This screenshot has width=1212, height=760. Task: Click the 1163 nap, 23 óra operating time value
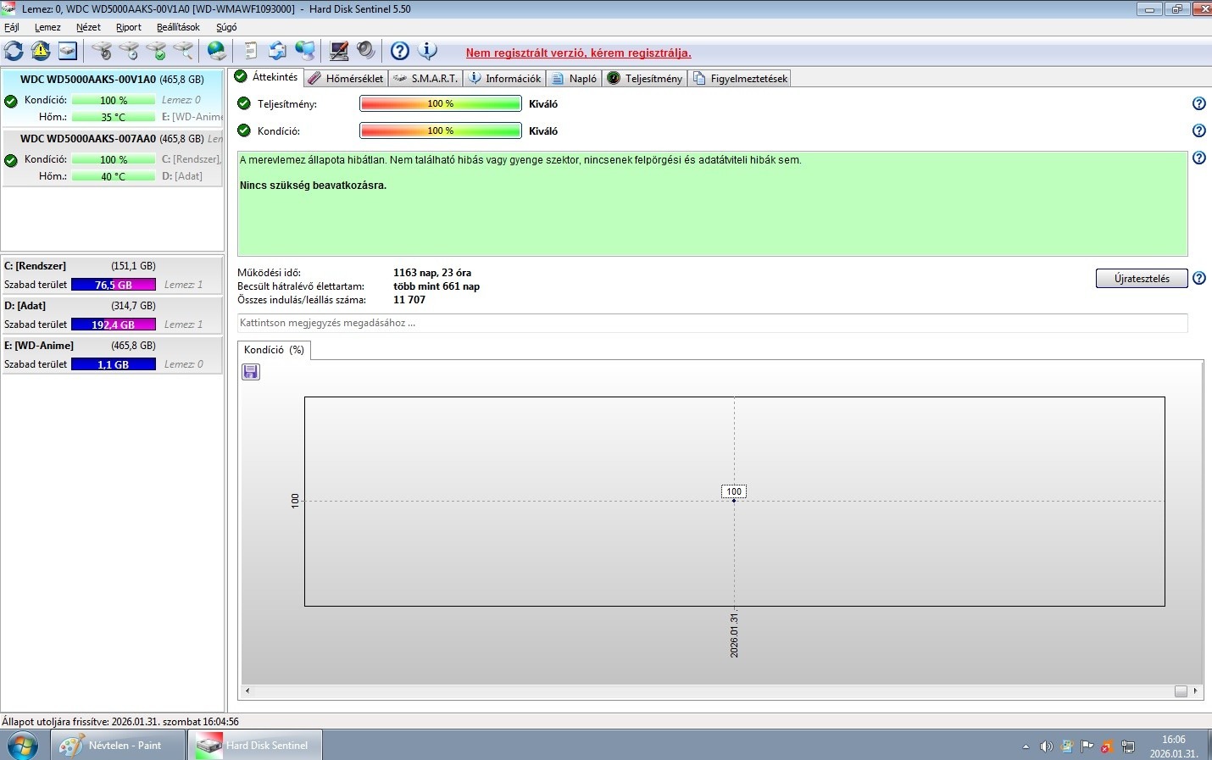point(432,273)
